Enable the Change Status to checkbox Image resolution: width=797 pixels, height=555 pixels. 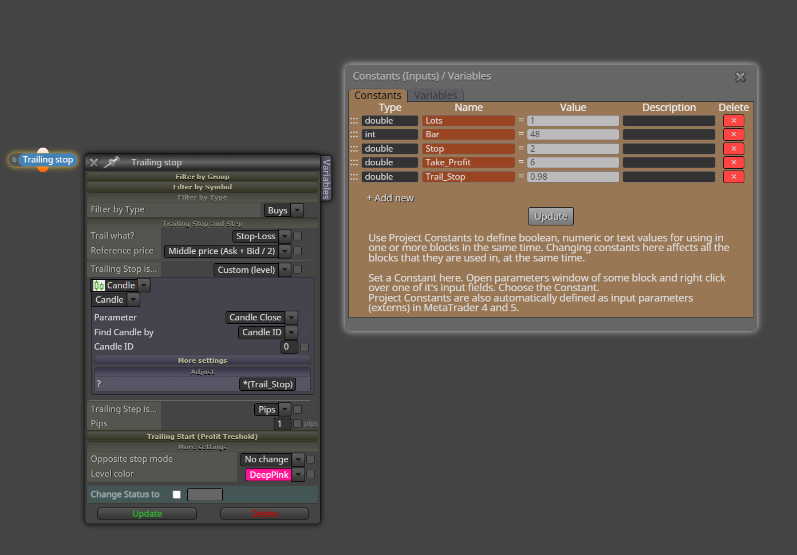coord(176,494)
